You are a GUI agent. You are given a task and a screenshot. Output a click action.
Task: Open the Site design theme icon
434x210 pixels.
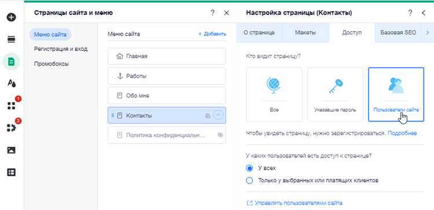[12, 83]
